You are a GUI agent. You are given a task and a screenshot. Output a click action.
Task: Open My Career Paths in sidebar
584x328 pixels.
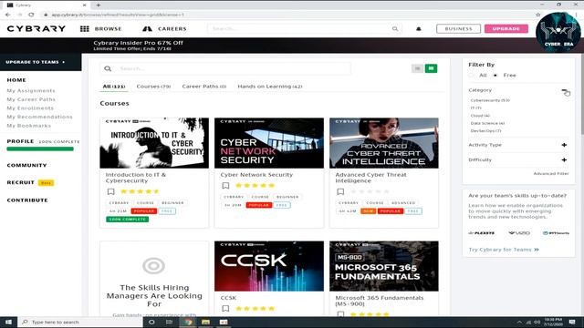coord(31,99)
